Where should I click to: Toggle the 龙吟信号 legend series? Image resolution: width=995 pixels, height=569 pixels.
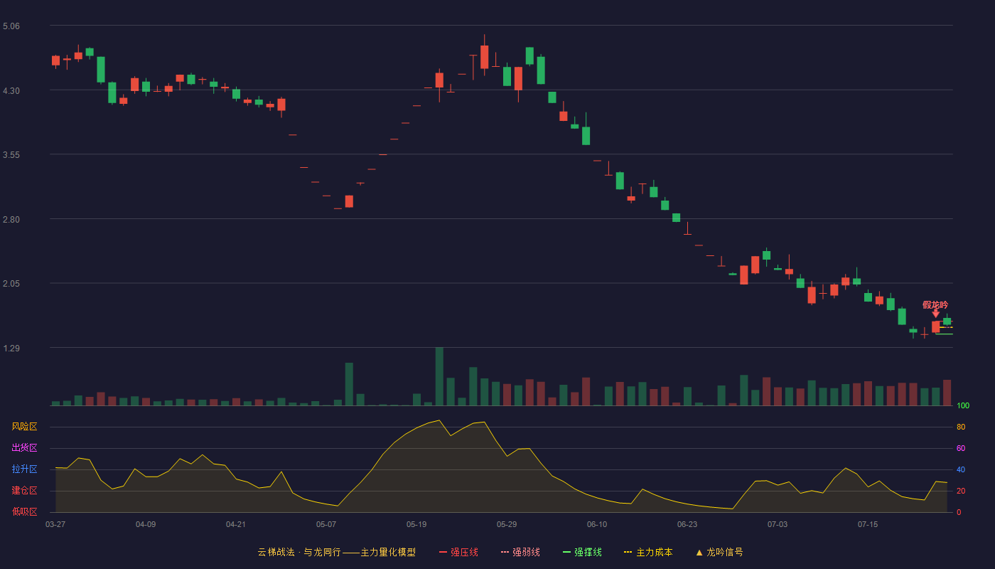click(719, 552)
